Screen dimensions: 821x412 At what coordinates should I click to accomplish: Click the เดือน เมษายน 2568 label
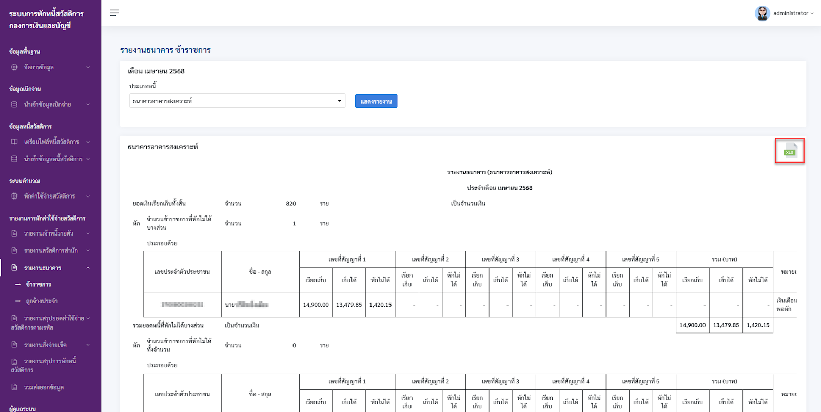point(156,71)
